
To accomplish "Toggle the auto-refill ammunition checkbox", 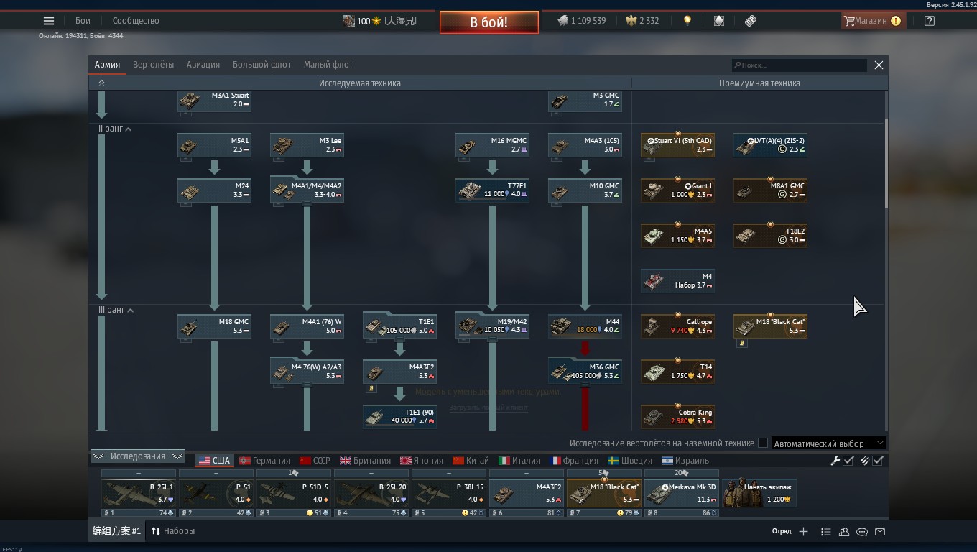I will tap(878, 461).
